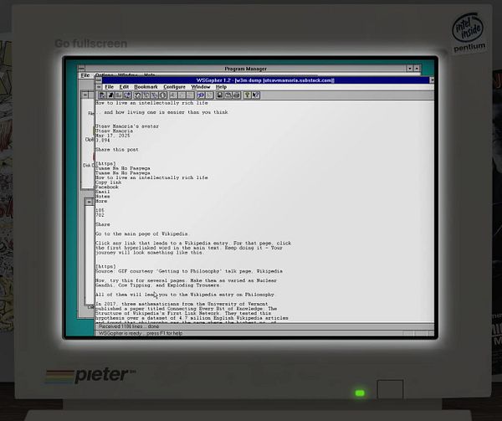Click the middle greyed toolbar icon
The image size is (502, 421).
(182, 95)
